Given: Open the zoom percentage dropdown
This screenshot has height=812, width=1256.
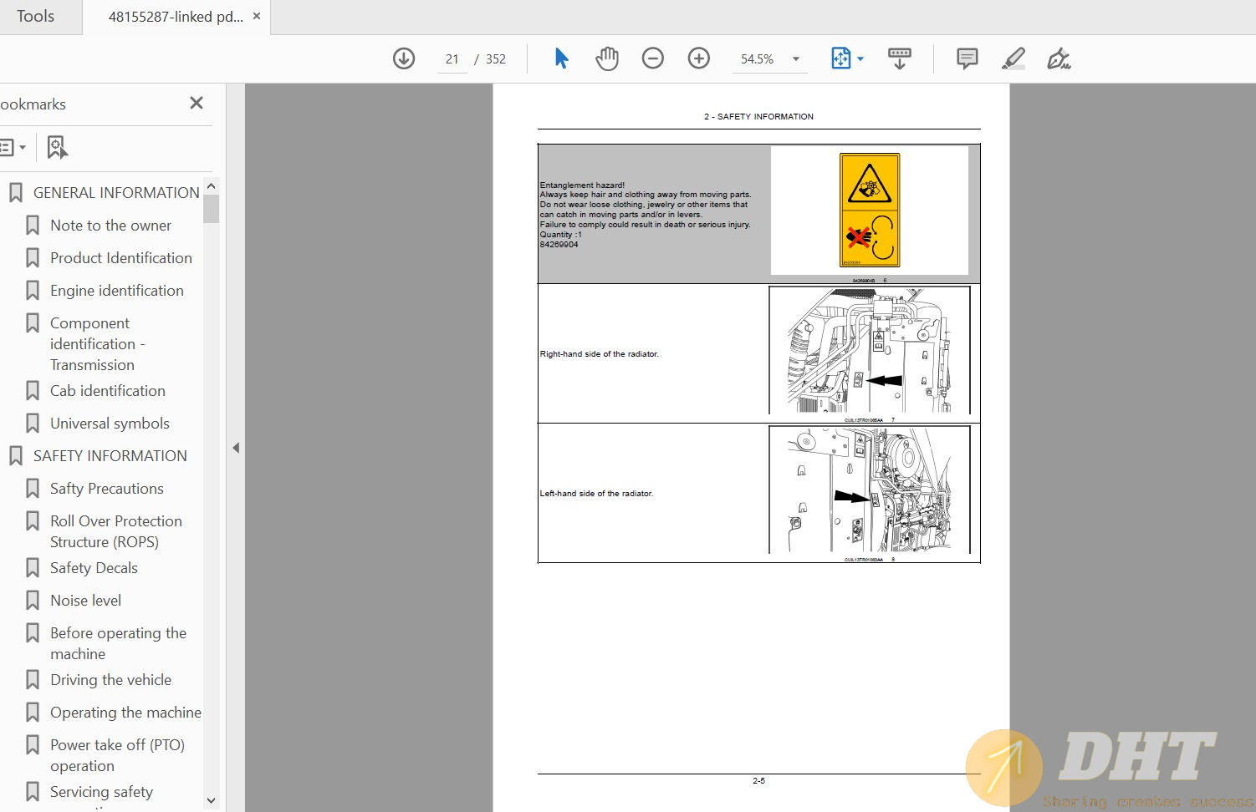Looking at the screenshot, I should [x=796, y=59].
